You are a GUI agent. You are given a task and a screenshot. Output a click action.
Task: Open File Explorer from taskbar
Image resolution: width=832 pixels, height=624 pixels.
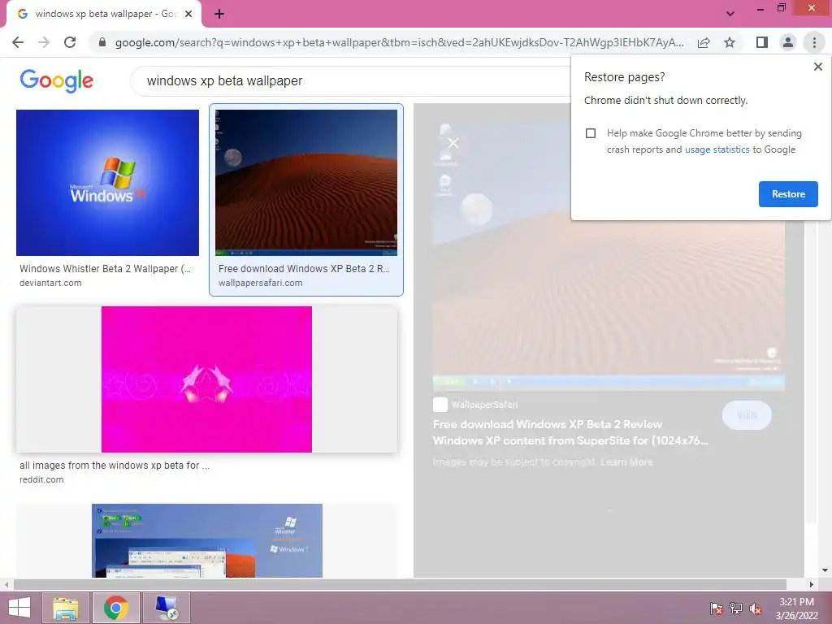click(x=66, y=608)
